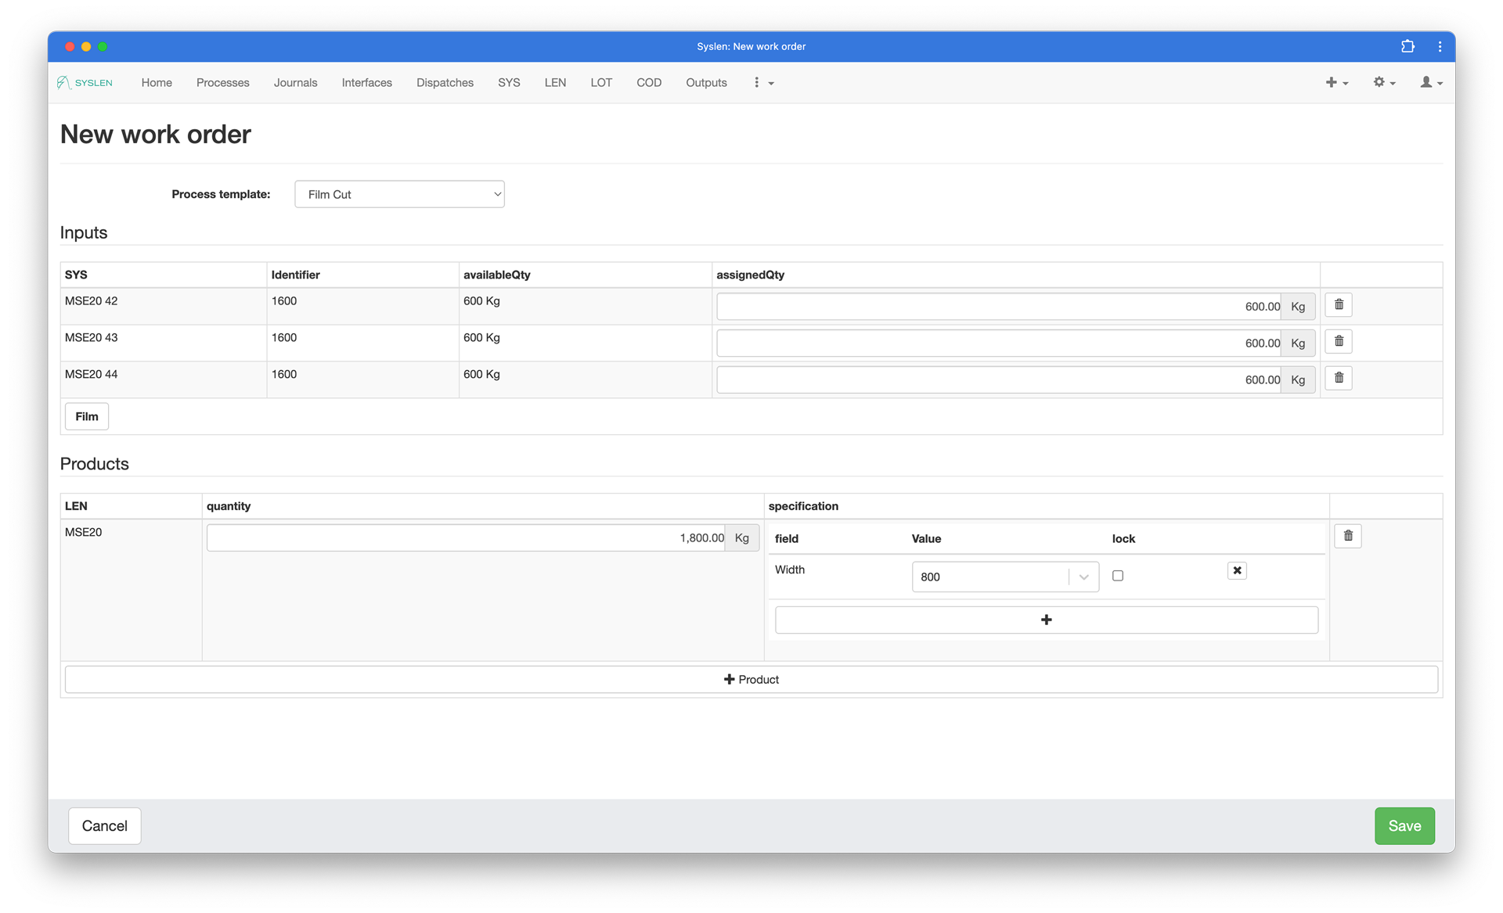The width and height of the screenshot is (1503, 913).
Task: Open the Processes menu
Action: click(222, 82)
